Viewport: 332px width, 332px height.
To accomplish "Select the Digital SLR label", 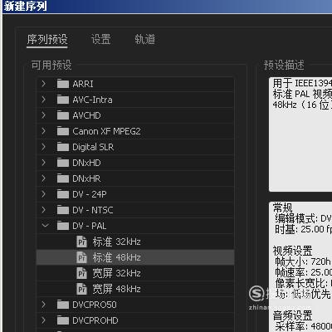I will click(x=93, y=147).
